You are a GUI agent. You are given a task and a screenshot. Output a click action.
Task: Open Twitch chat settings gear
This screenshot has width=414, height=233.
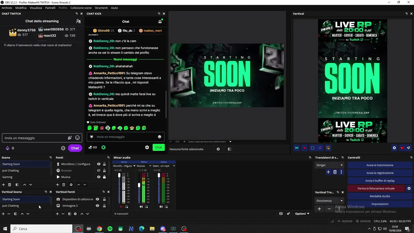pyautogui.click(x=63, y=148)
